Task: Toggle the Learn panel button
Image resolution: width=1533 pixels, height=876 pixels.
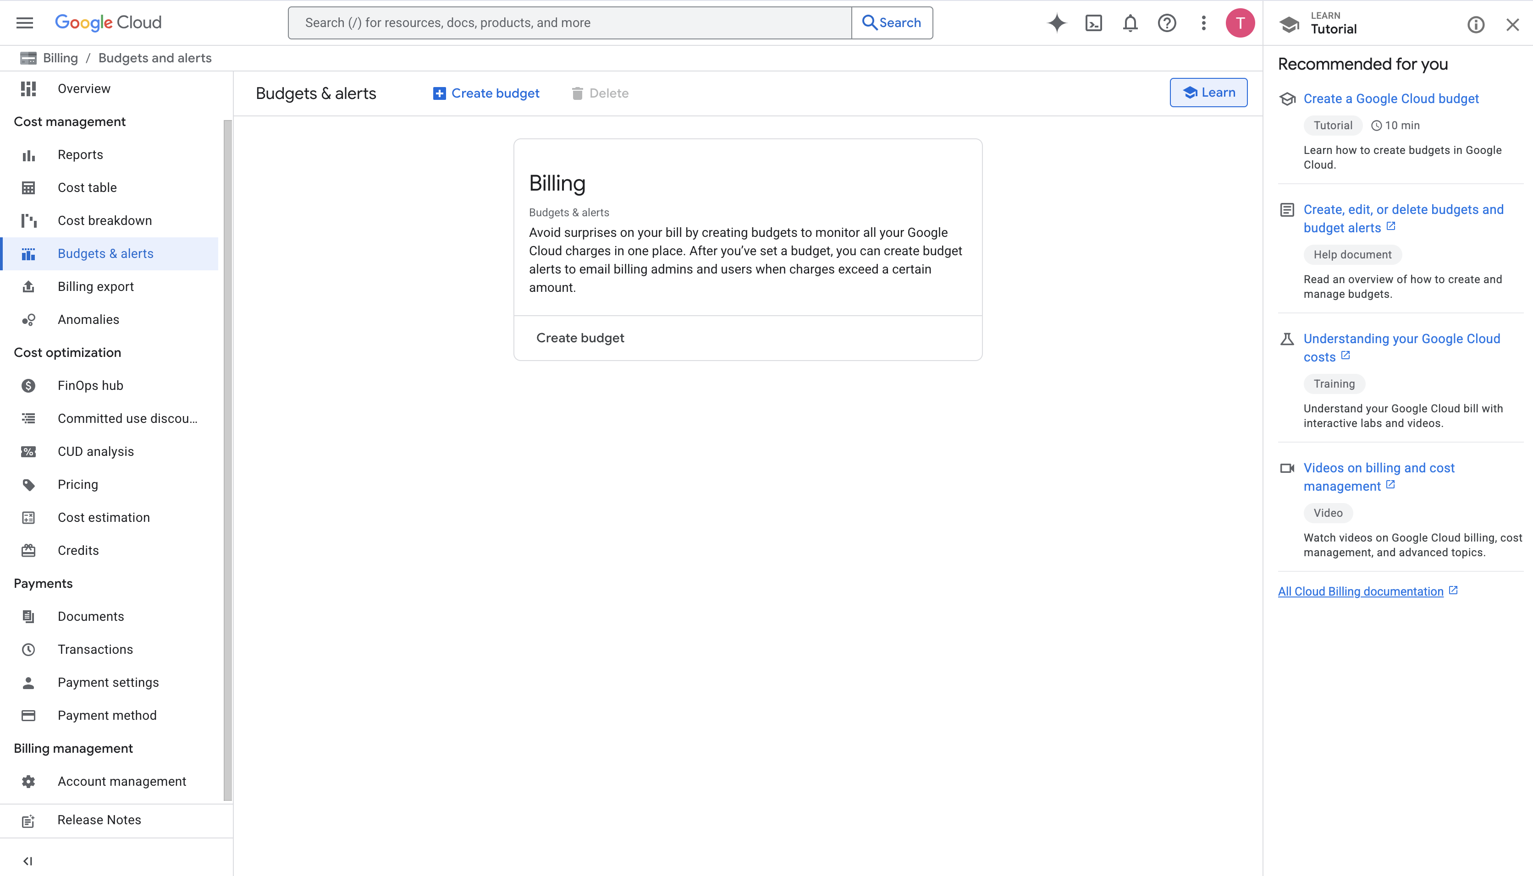Action: (1208, 93)
